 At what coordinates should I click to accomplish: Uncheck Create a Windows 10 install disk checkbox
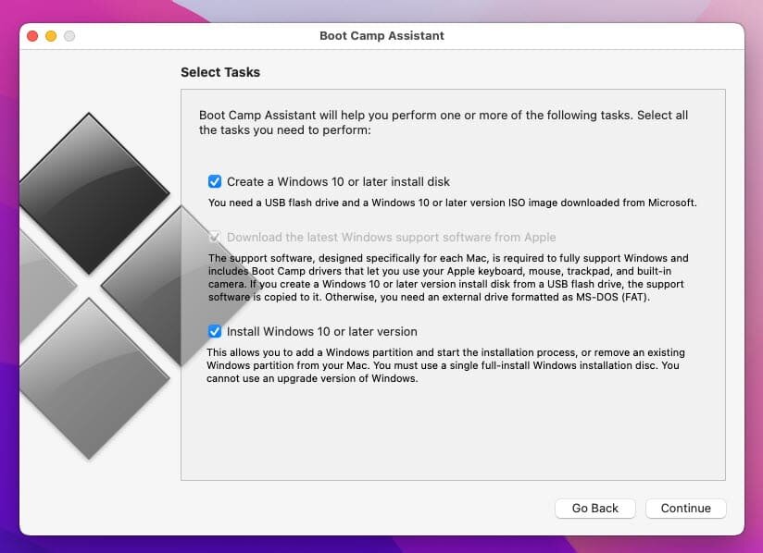215,182
